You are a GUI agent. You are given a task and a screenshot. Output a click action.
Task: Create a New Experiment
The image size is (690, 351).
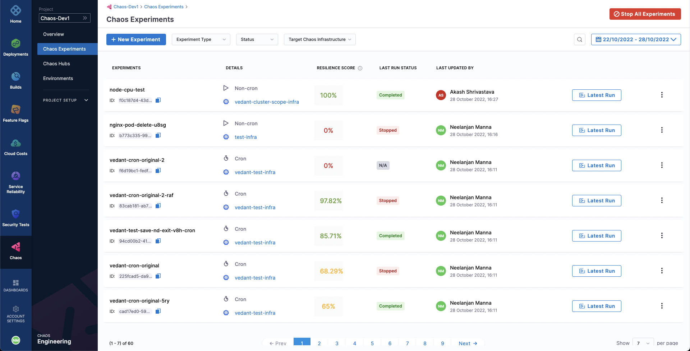(x=136, y=39)
